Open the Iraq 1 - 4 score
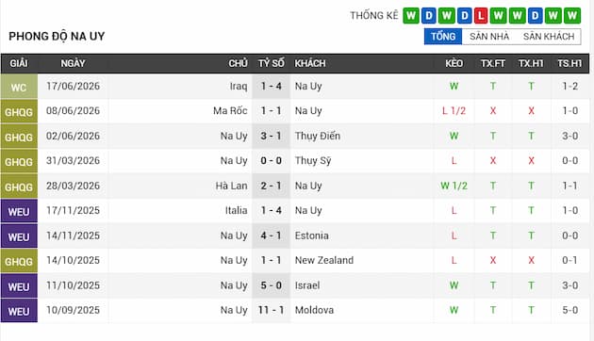Screen dimensions: 594x341 (x=271, y=87)
